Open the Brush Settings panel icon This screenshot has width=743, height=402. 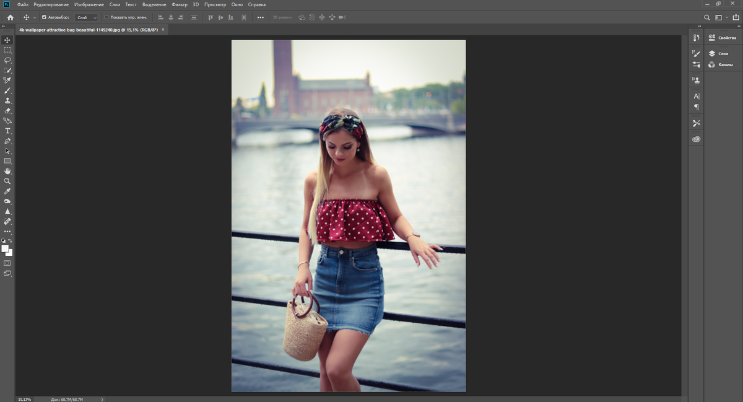(x=697, y=54)
